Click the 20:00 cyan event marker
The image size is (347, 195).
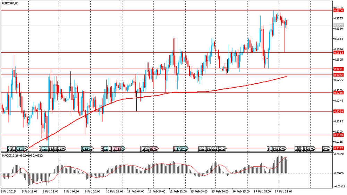[x=184, y=149]
